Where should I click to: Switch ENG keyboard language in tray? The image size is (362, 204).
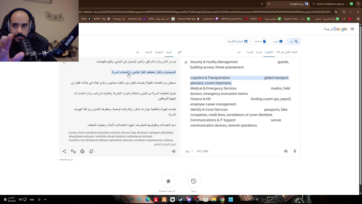32,199
